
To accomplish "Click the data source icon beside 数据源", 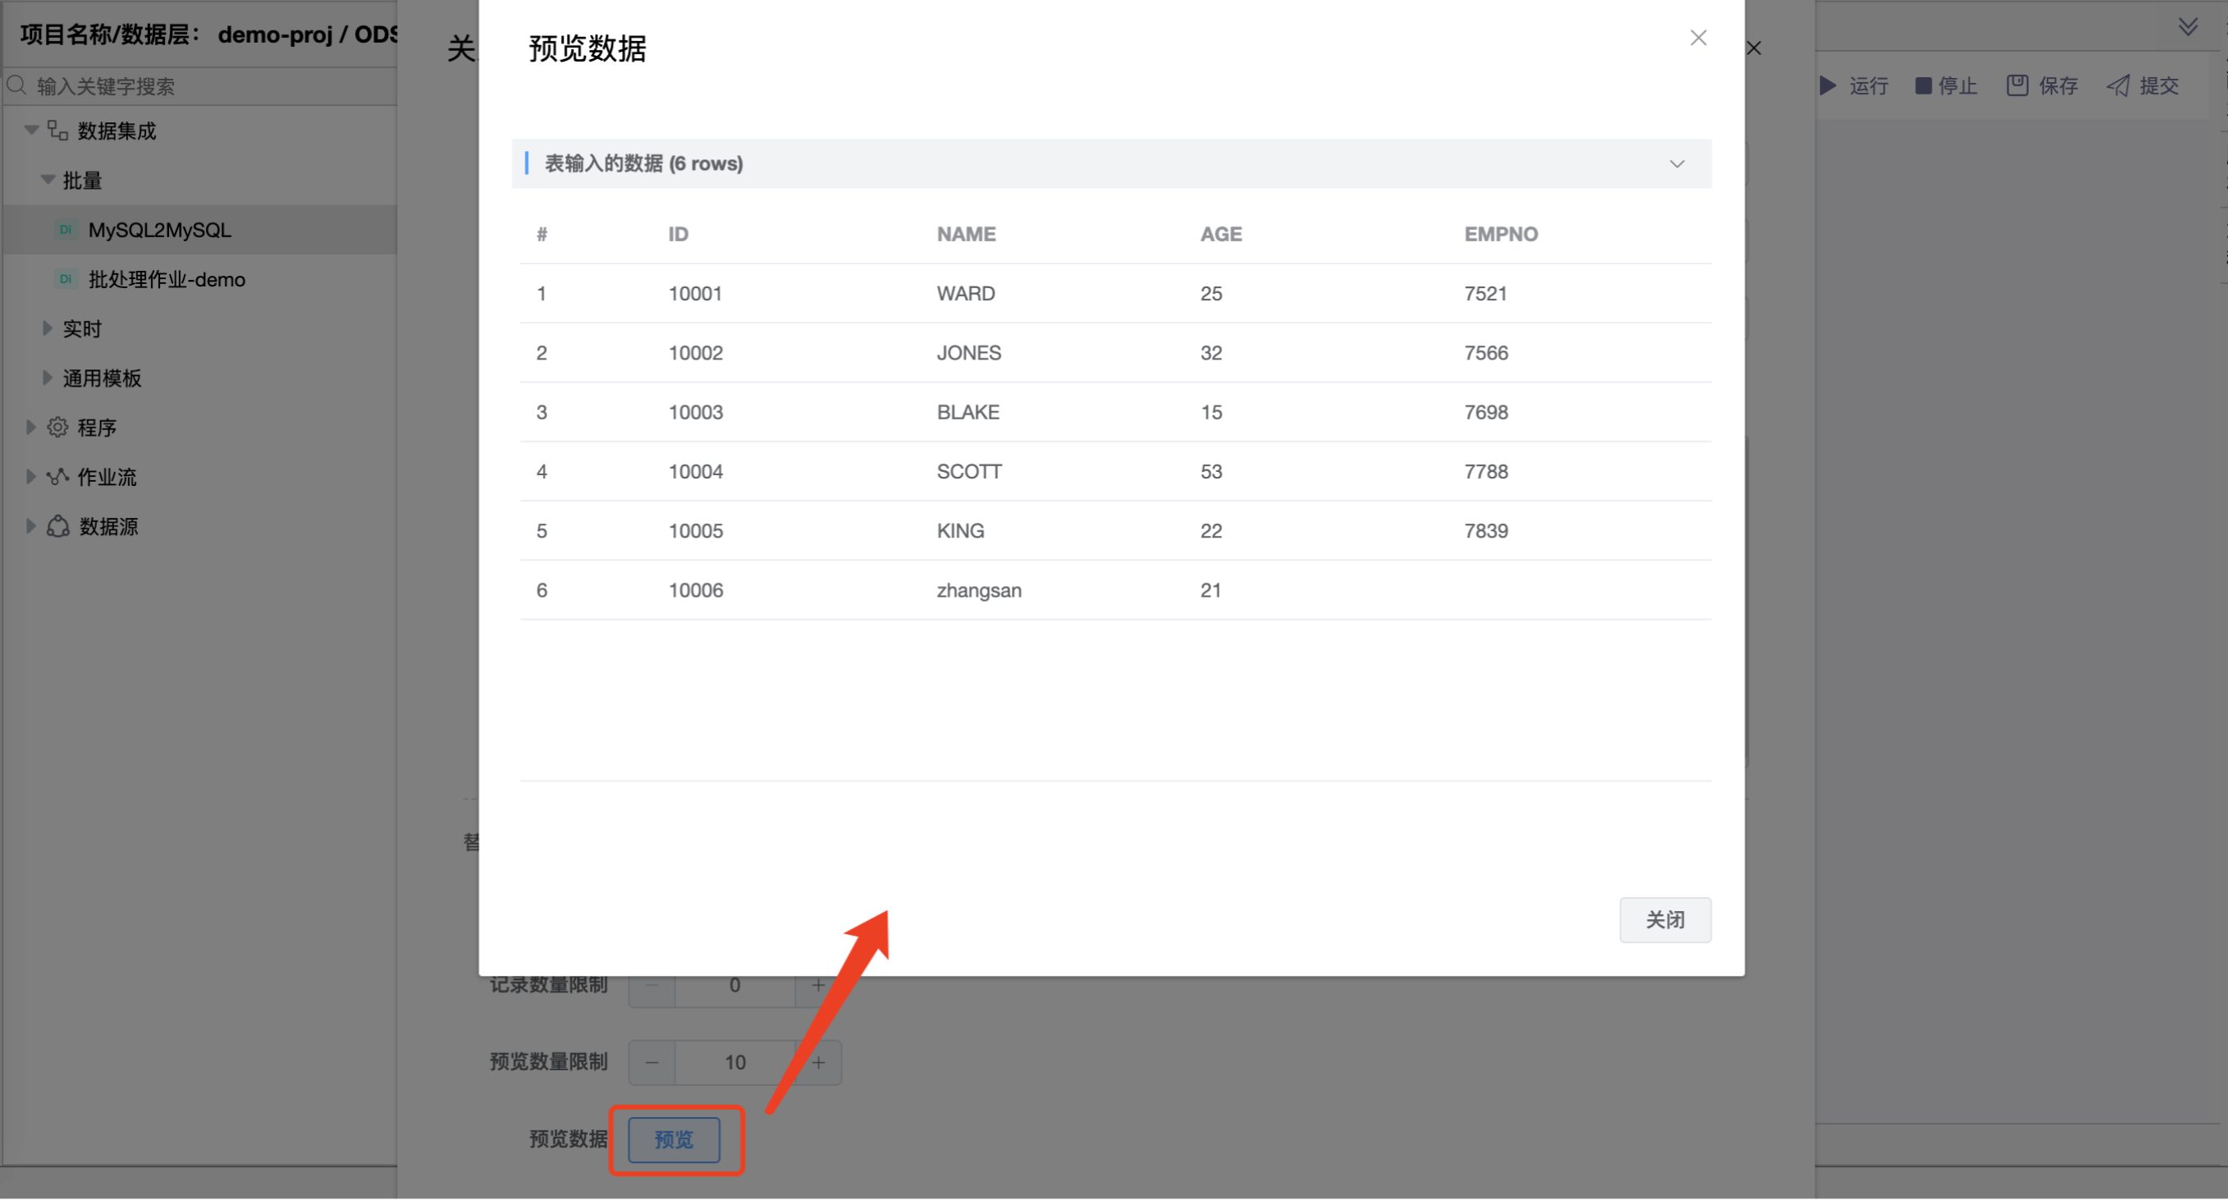I will (x=57, y=525).
